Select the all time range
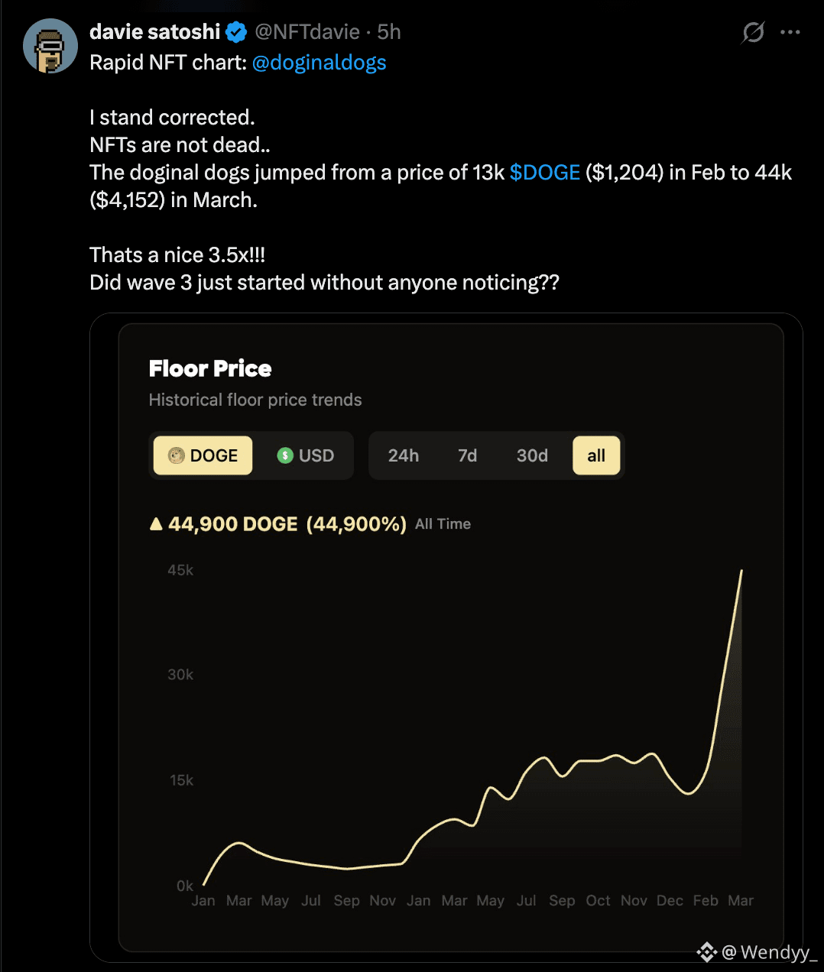 [x=596, y=455]
